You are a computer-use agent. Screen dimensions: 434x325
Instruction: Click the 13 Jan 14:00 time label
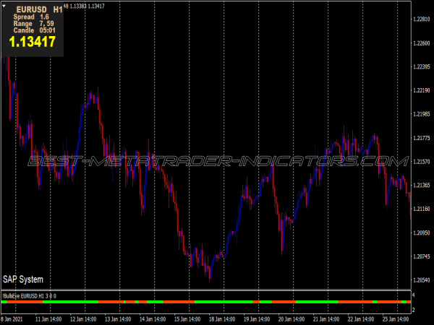click(118, 319)
